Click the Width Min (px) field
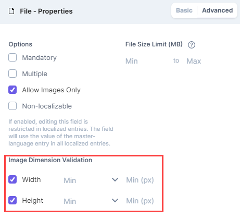This screenshot has height=219, width=240. (142, 180)
